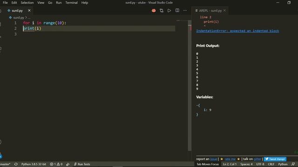The image size is (298, 167).
Task: Select Python 3.8.5 32-bit interpreter
Action: tap(34, 164)
